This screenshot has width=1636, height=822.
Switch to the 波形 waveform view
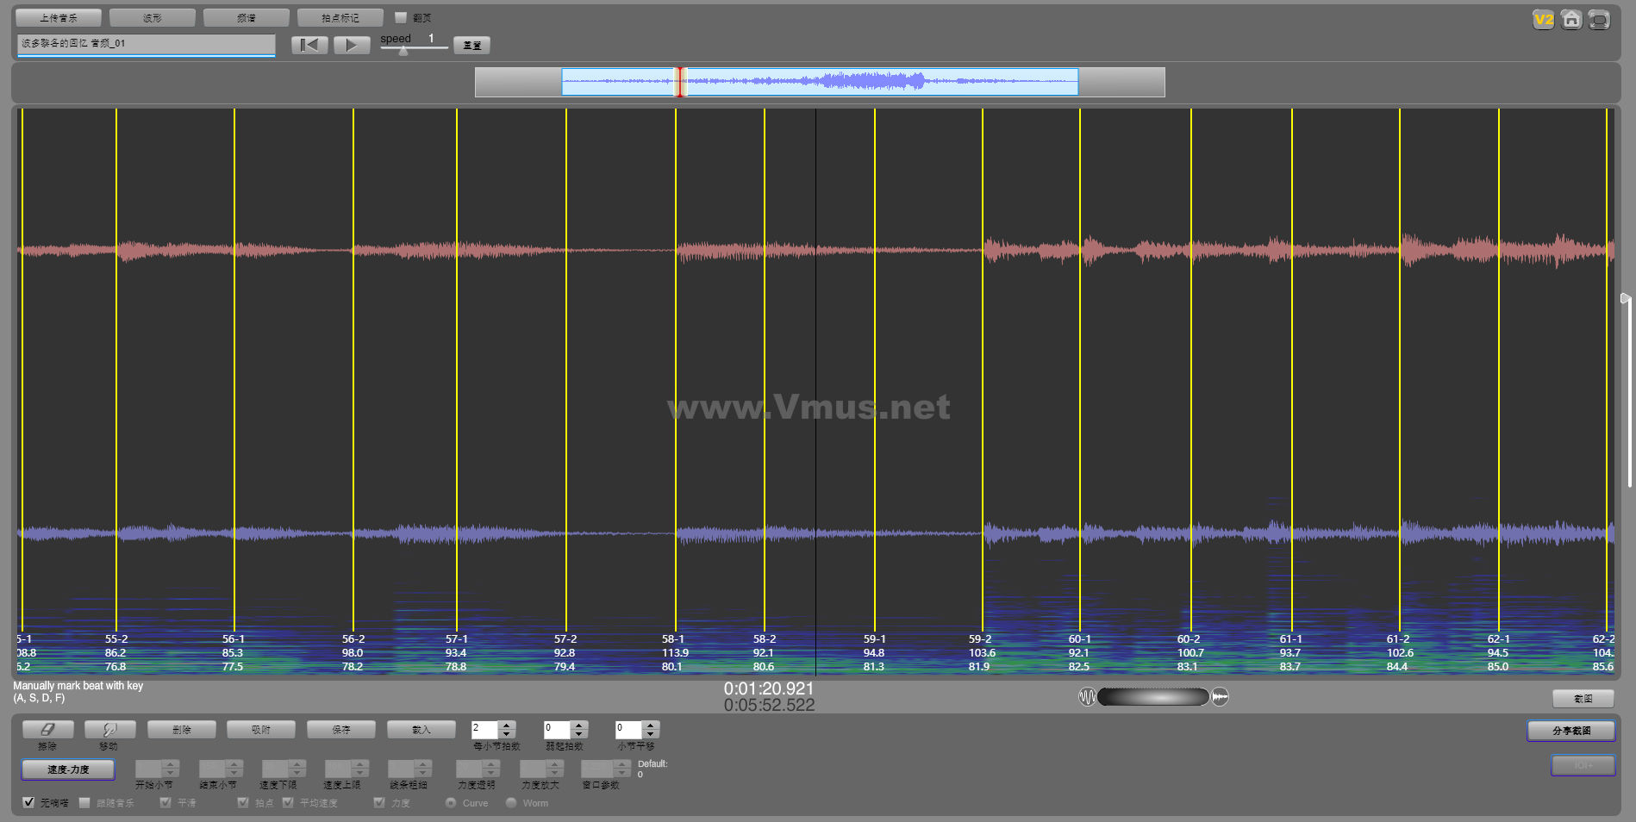153,17
